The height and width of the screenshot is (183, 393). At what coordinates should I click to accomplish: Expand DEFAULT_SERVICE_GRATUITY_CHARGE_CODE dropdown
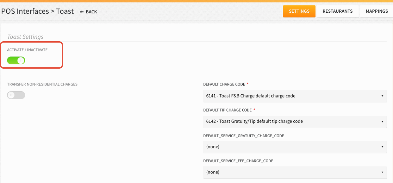295,147
